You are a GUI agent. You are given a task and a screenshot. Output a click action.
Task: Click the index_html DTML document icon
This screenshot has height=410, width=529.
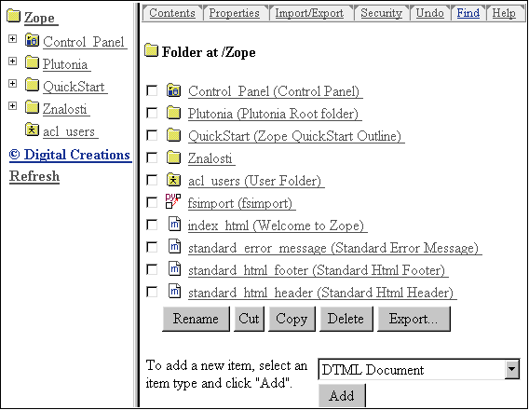point(174,224)
